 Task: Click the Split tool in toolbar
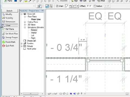83,1
